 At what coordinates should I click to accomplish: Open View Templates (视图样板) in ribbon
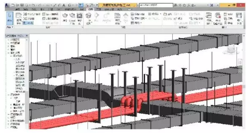pyautogui.click(x=19, y=19)
